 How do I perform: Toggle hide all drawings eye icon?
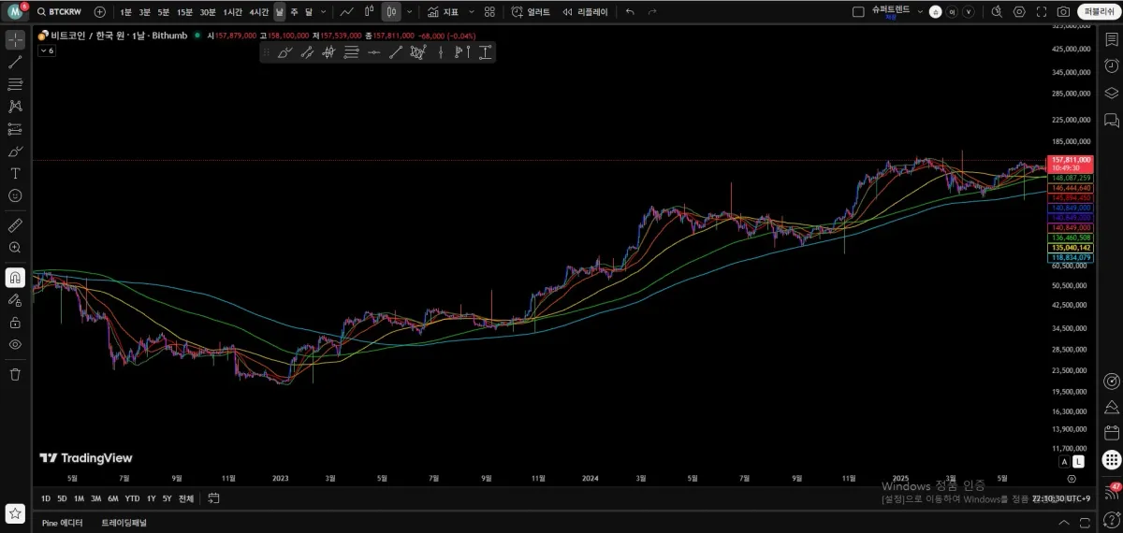[x=15, y=345]
